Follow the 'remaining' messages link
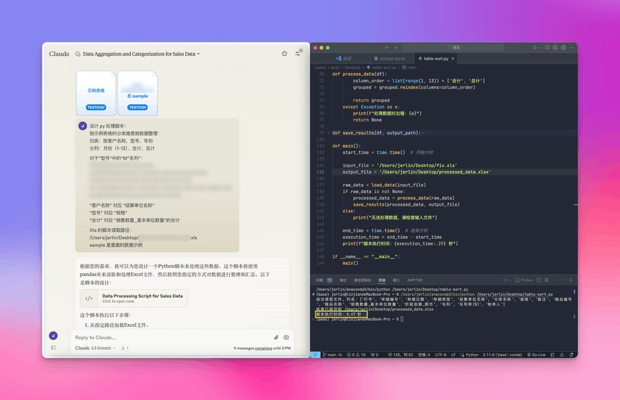 [x=263, y=348]
